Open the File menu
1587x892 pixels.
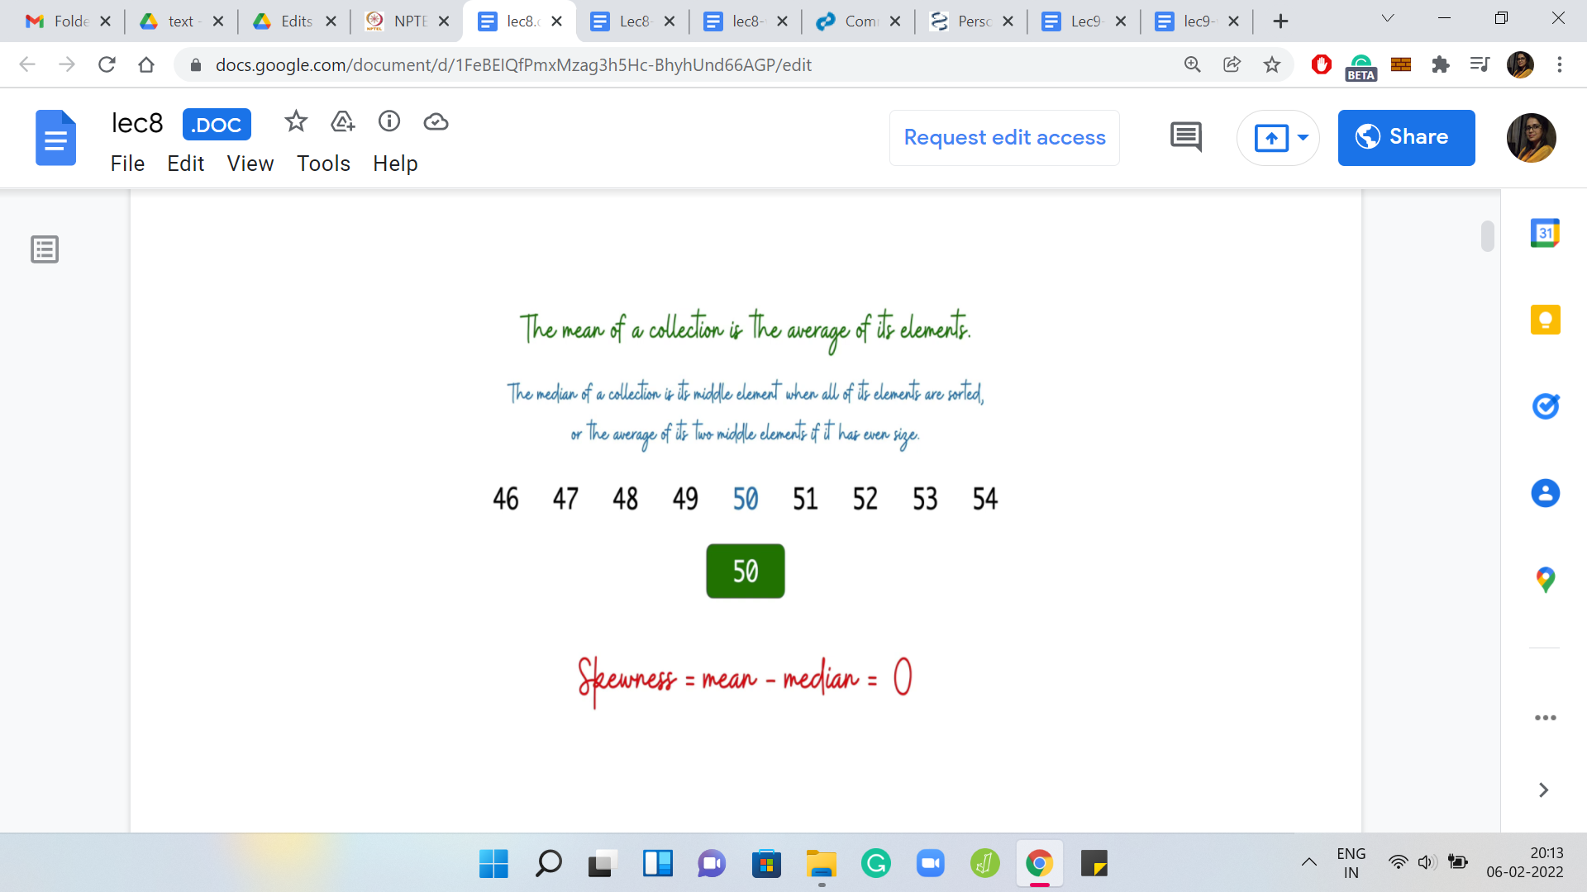point(127,164)
